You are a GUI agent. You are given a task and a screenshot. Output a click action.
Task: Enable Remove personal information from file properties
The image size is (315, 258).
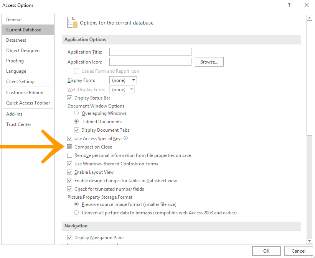pos(69,155)
